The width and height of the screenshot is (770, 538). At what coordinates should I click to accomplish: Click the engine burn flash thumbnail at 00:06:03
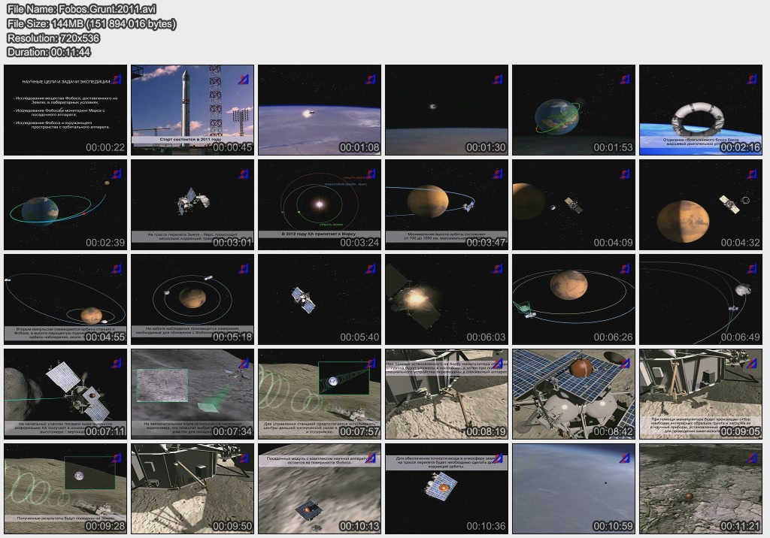(447, 299)
